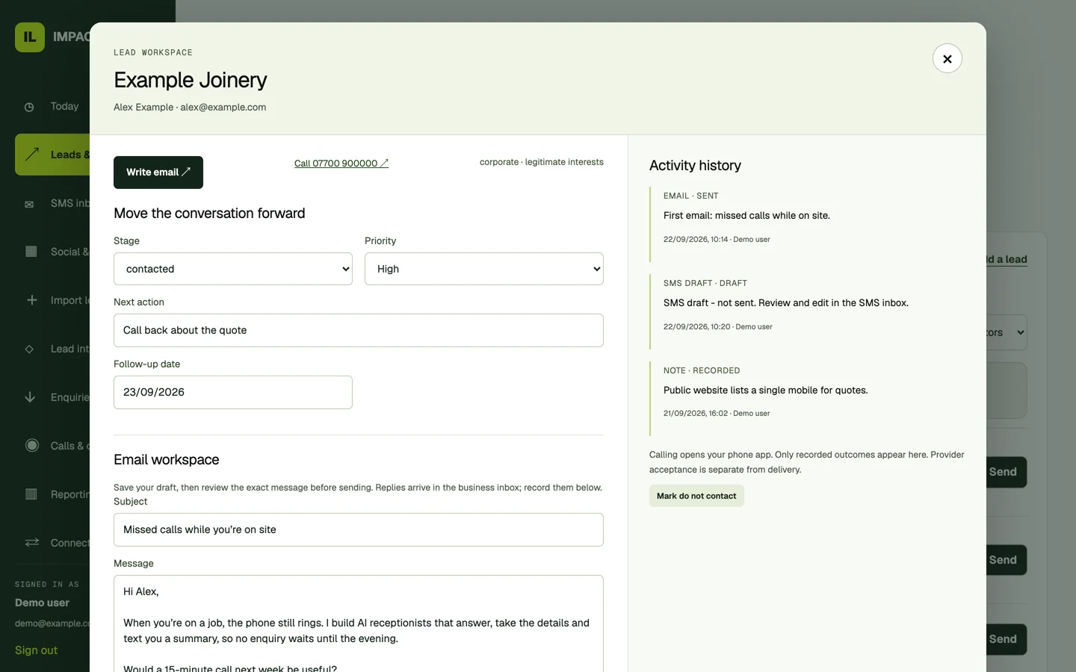Click the arrow icon beside Leads
The width and height of the screenshot is (1076, 672).
(31, 155)
